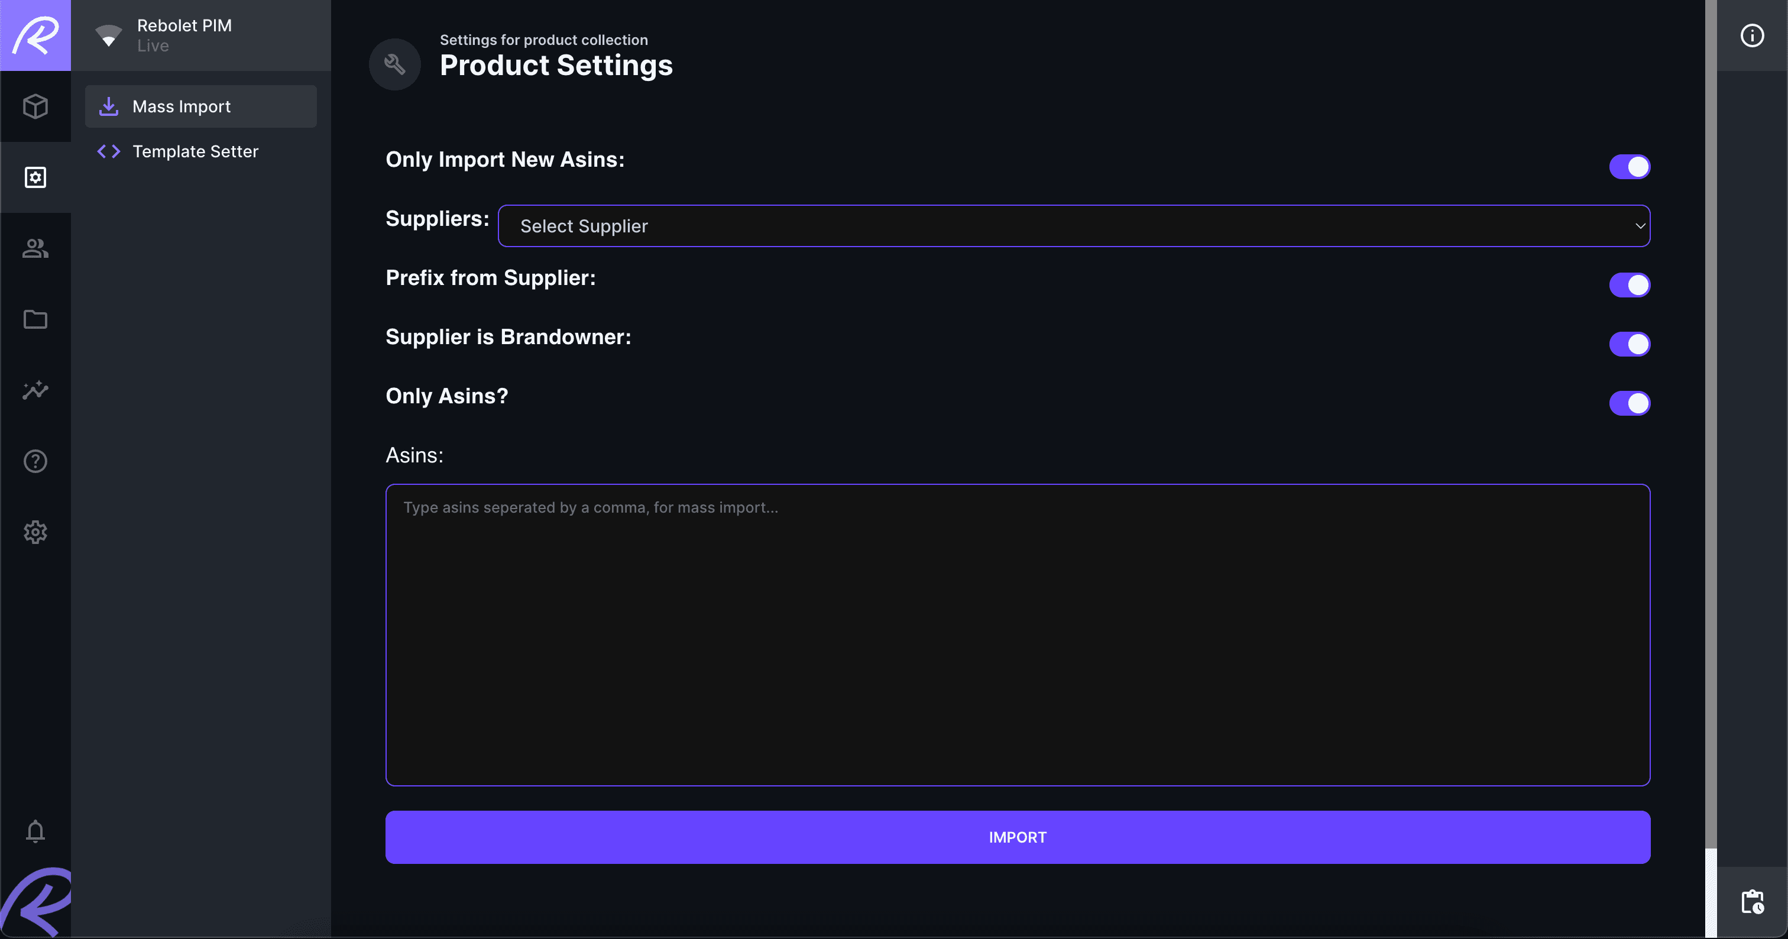
Task: Click the Template Setter code brackets icon
Action: (x=109, y=151)
